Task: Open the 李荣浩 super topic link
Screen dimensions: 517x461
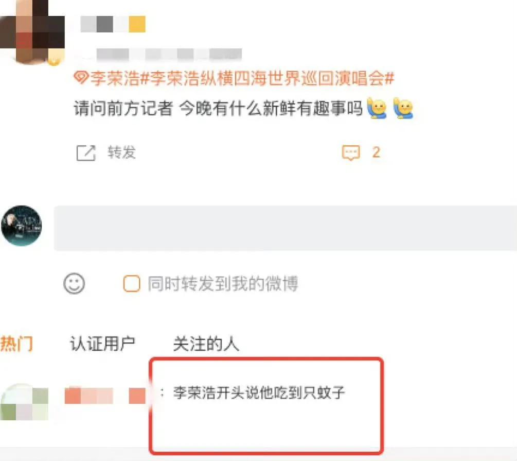Action: coord(115,78)
